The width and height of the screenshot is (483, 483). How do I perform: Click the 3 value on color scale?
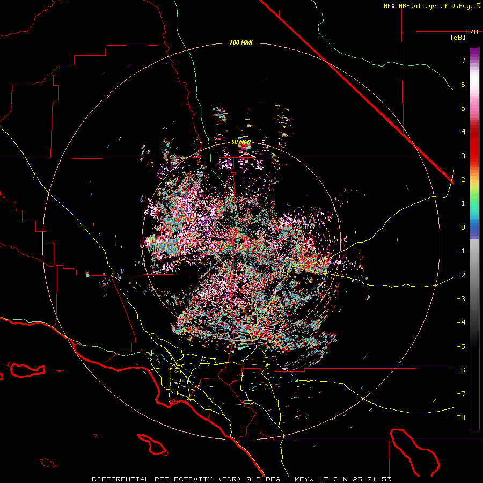[463, 156]
